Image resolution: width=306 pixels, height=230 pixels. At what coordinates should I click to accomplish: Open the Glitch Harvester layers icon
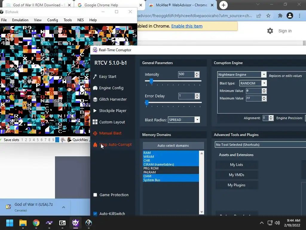coord(95,99)
